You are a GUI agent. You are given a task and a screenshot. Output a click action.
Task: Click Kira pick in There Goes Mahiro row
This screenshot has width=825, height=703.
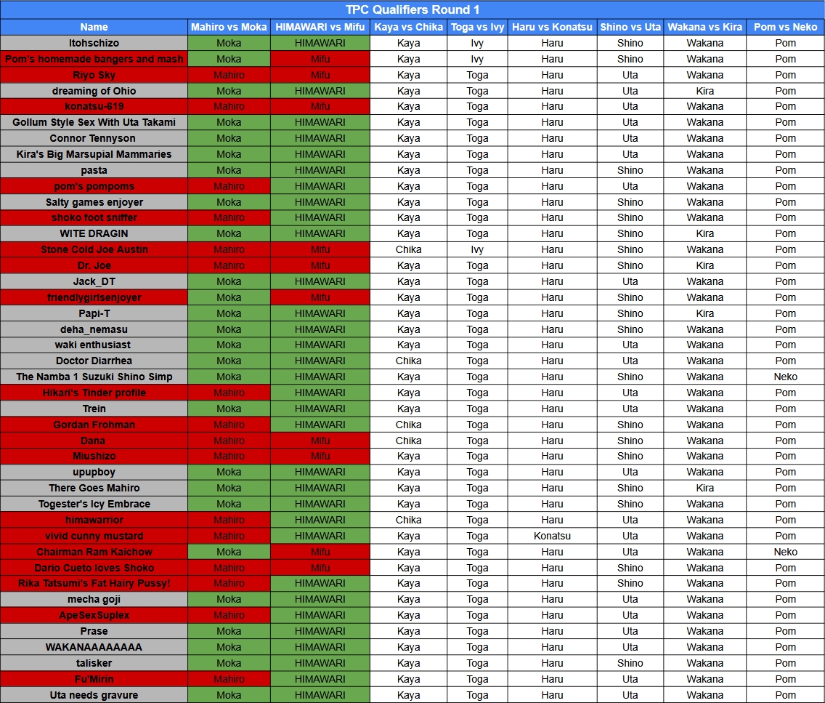pos(704,488)
